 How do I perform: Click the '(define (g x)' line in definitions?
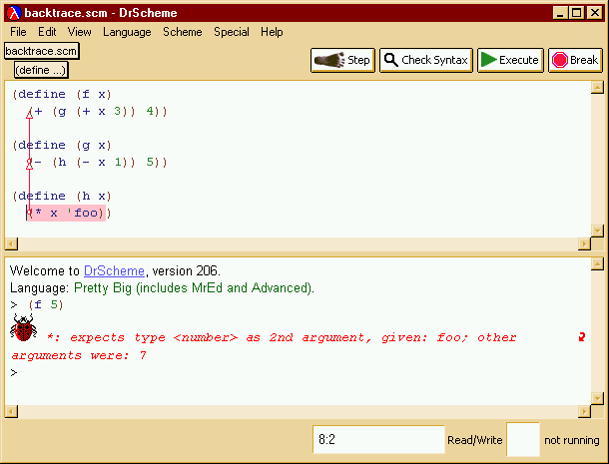pyautogui.click(x=62, y=146)
